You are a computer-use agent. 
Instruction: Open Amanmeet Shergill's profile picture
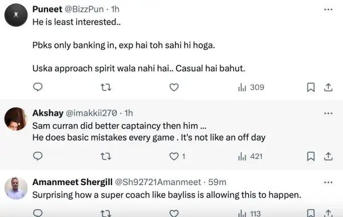[16, 189]
